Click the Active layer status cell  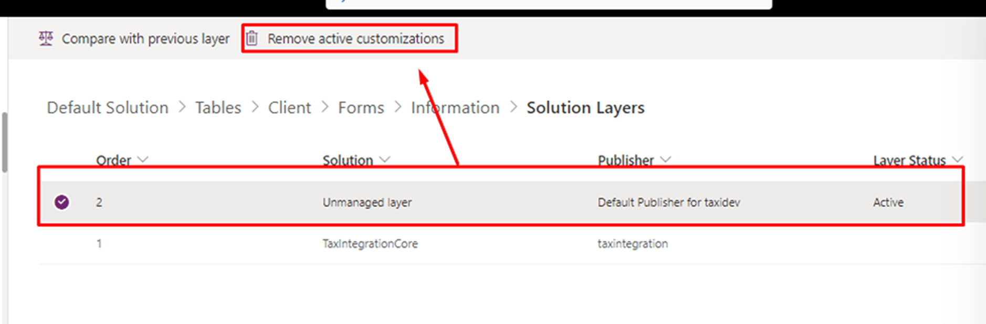coord(888,202)
